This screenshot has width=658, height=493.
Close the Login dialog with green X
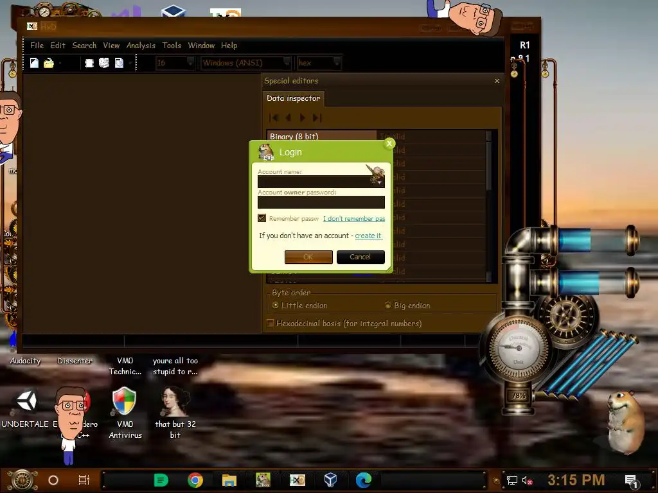pos(389,144)
